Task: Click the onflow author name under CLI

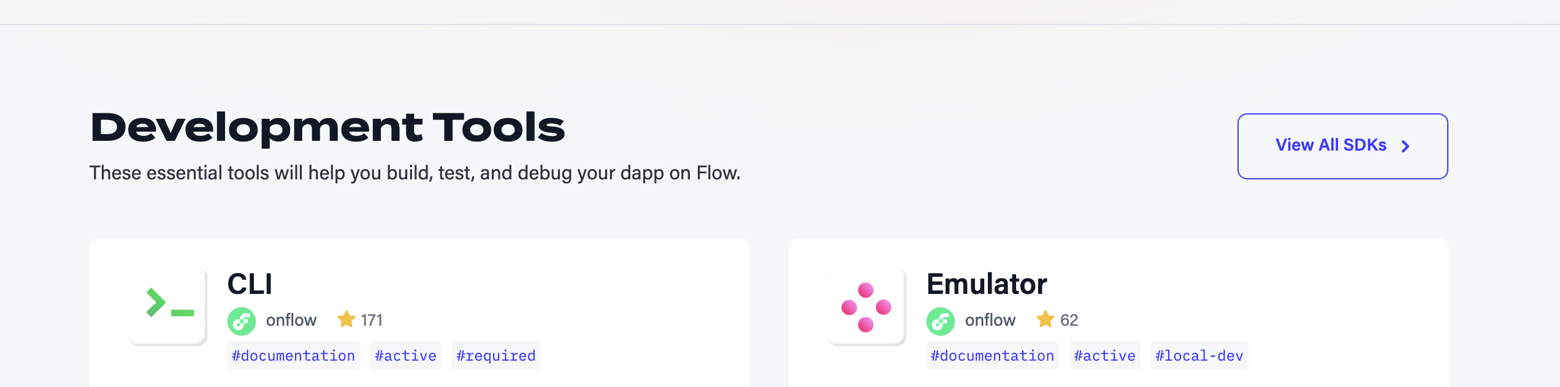Action: tap(290, 320)
